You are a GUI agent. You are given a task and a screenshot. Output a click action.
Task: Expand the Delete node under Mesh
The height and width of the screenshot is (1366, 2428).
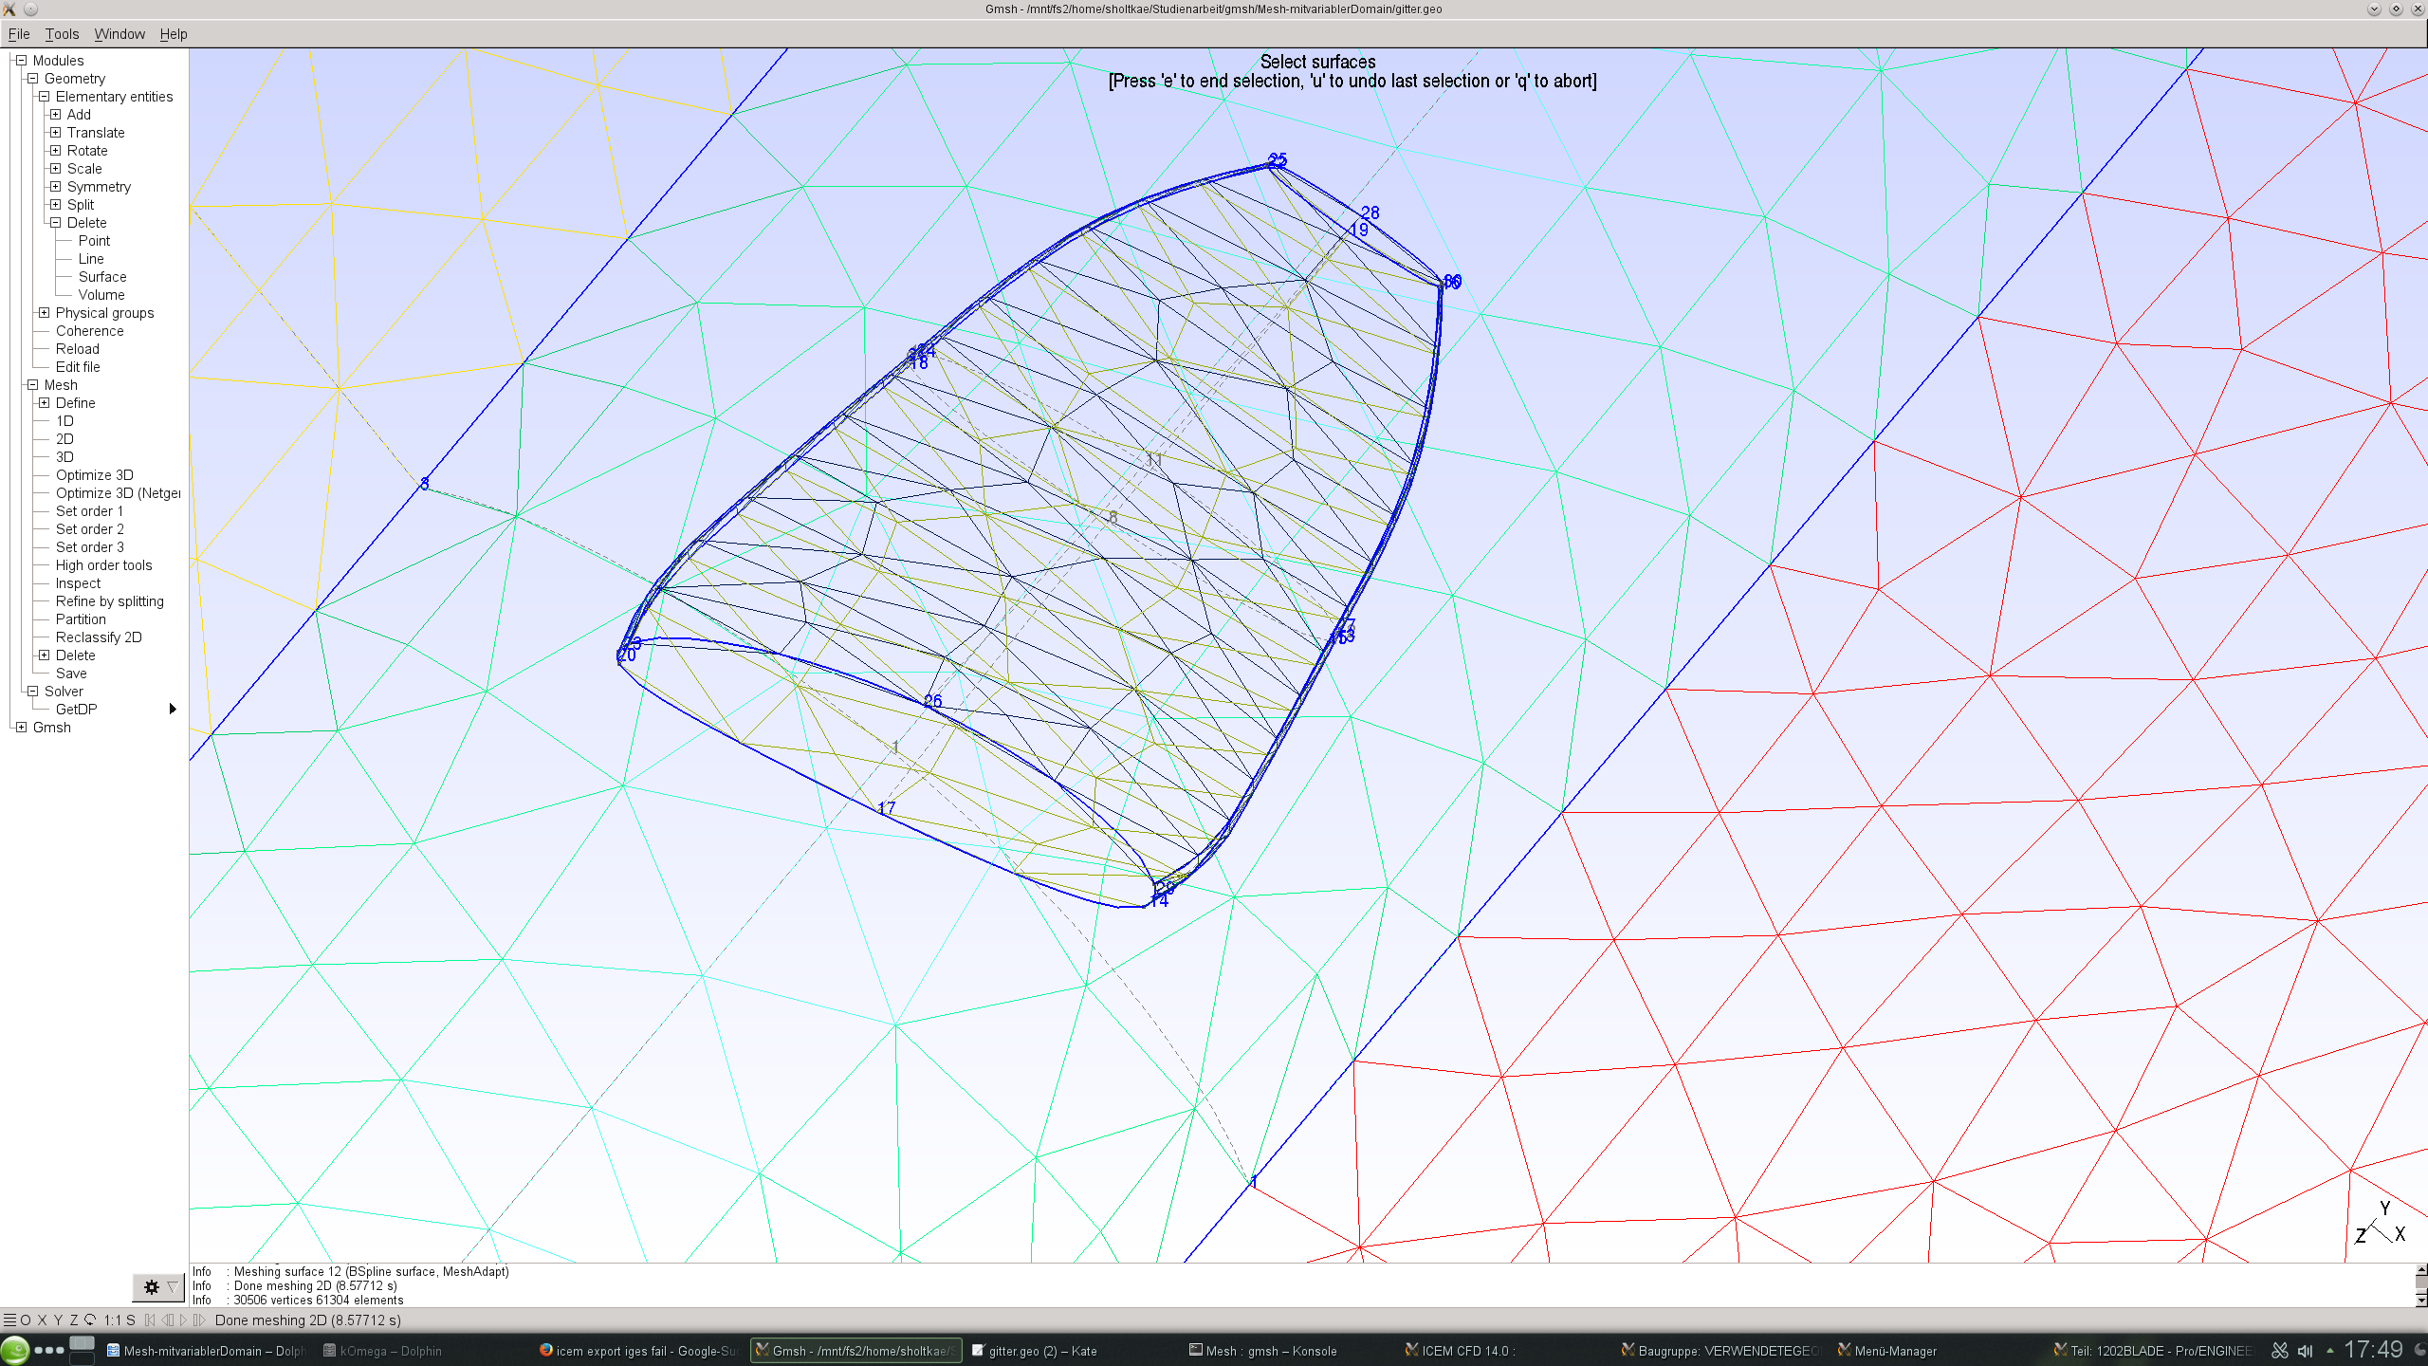click(x=44, y=655)
